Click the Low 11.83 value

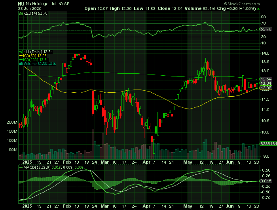(144, 8)
